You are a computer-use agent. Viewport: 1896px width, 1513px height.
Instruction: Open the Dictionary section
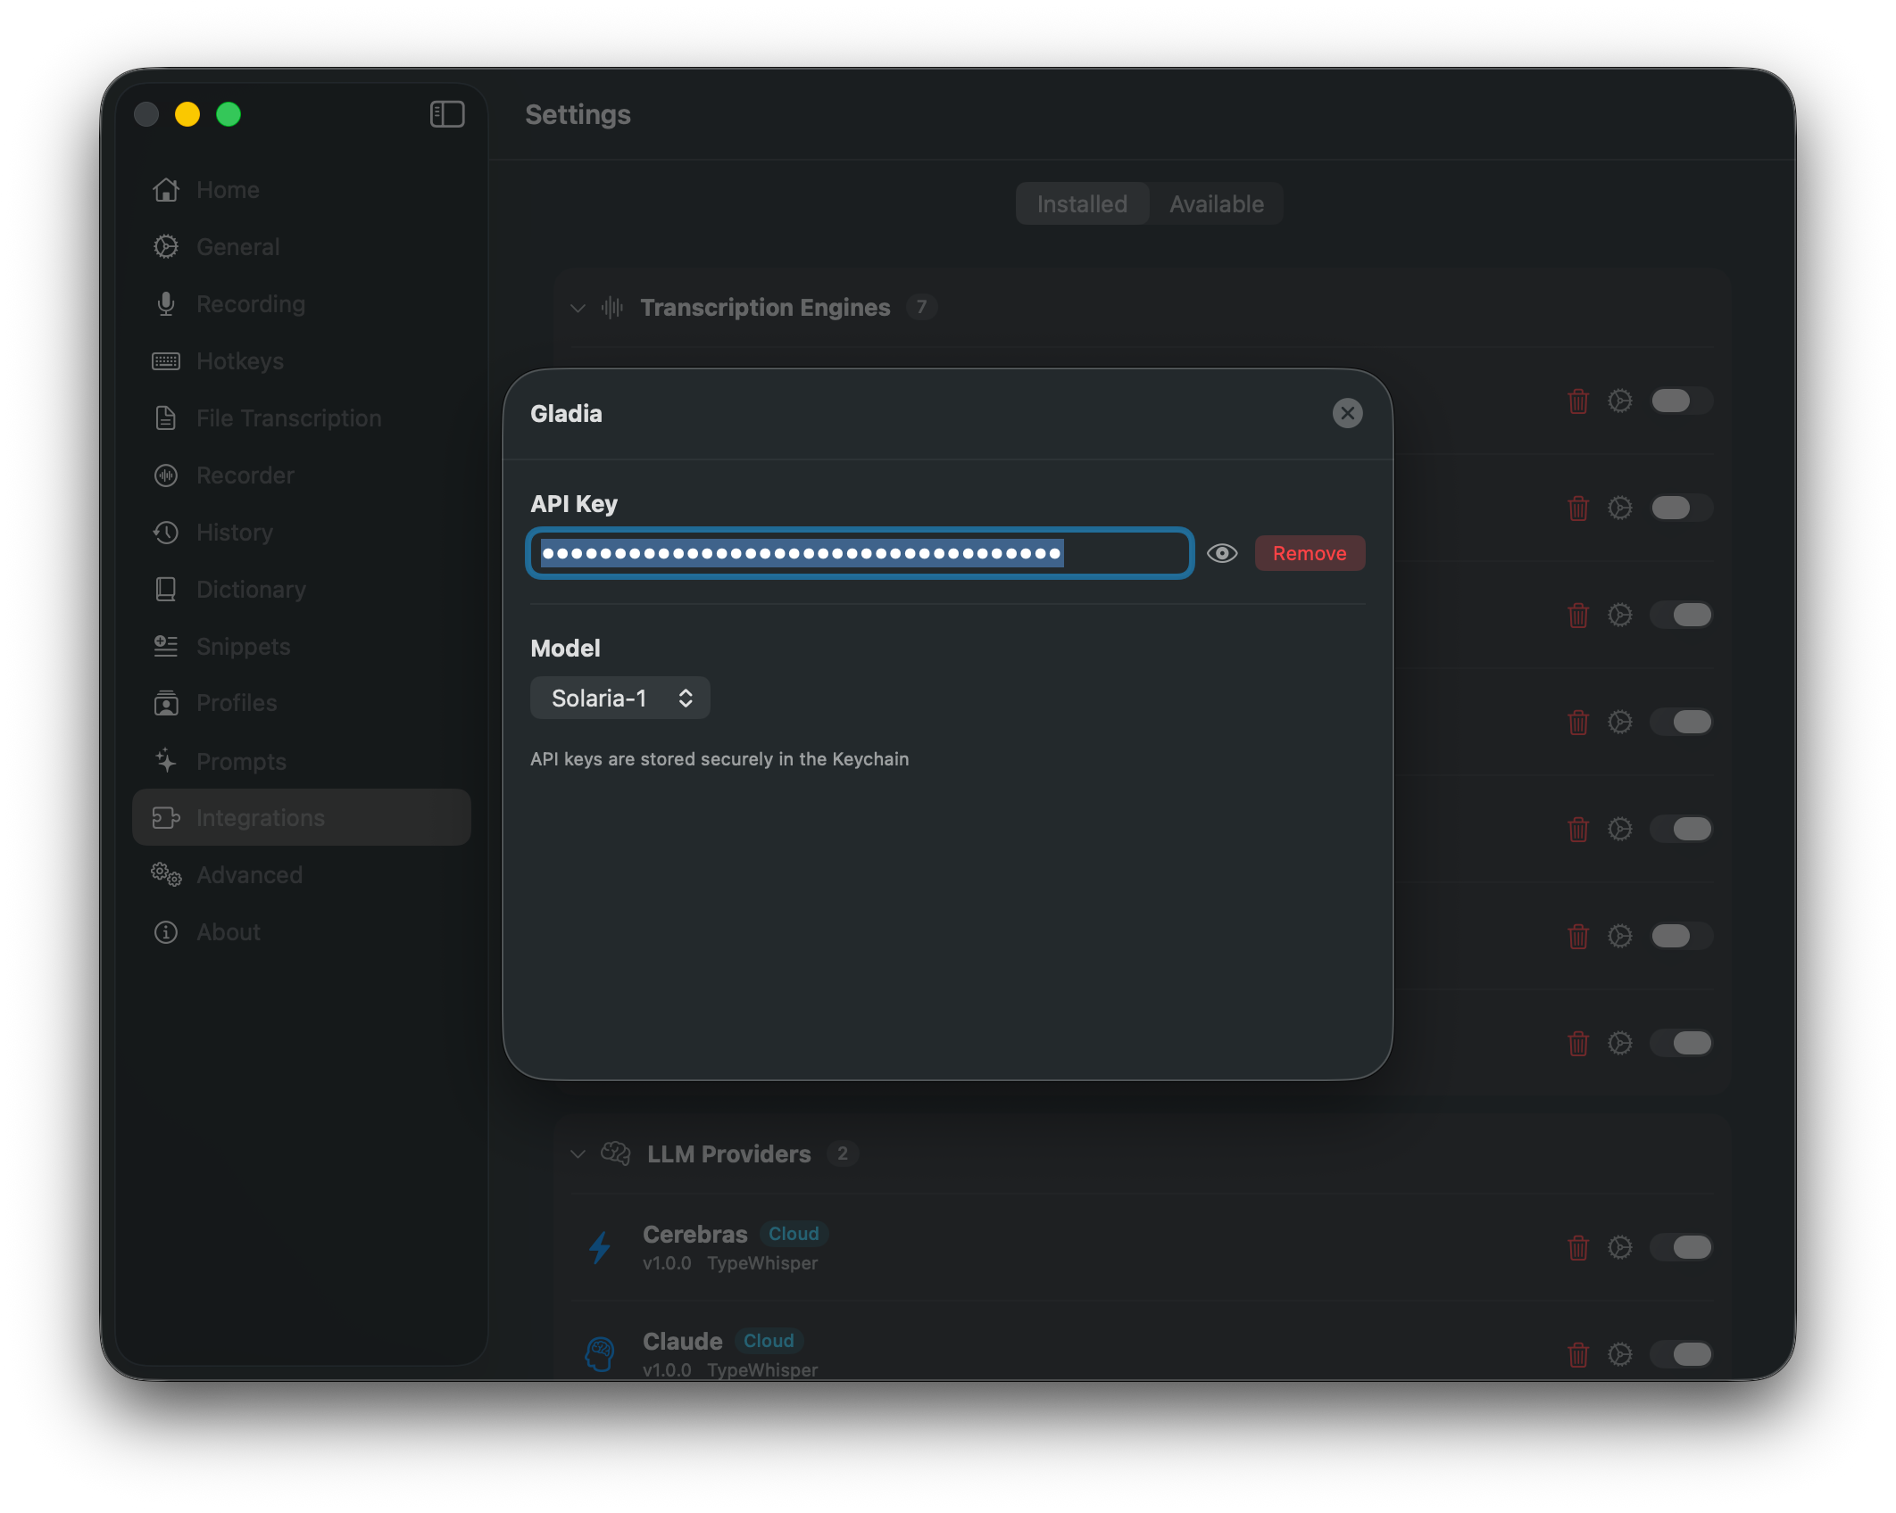[x=250, y=590]
